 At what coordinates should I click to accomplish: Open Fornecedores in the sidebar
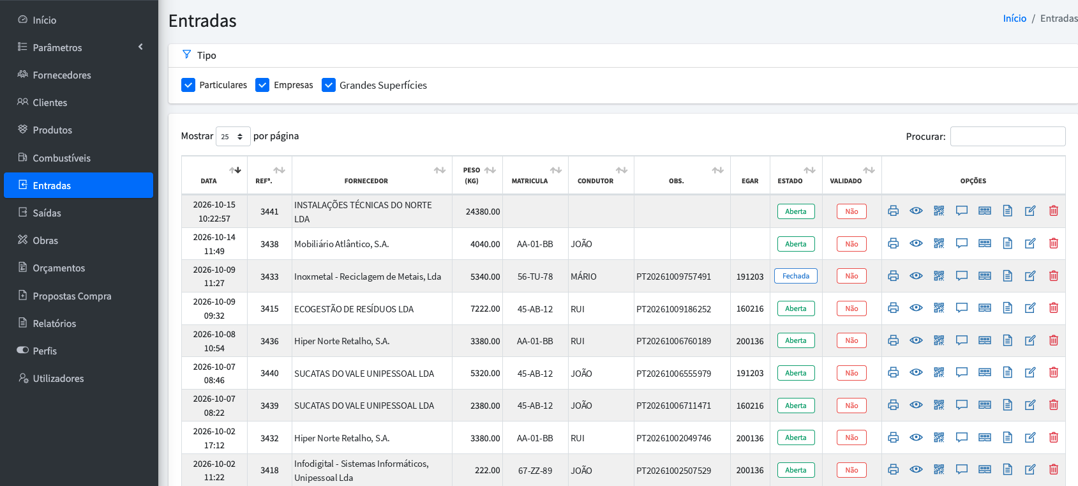[x=79, y=75]
